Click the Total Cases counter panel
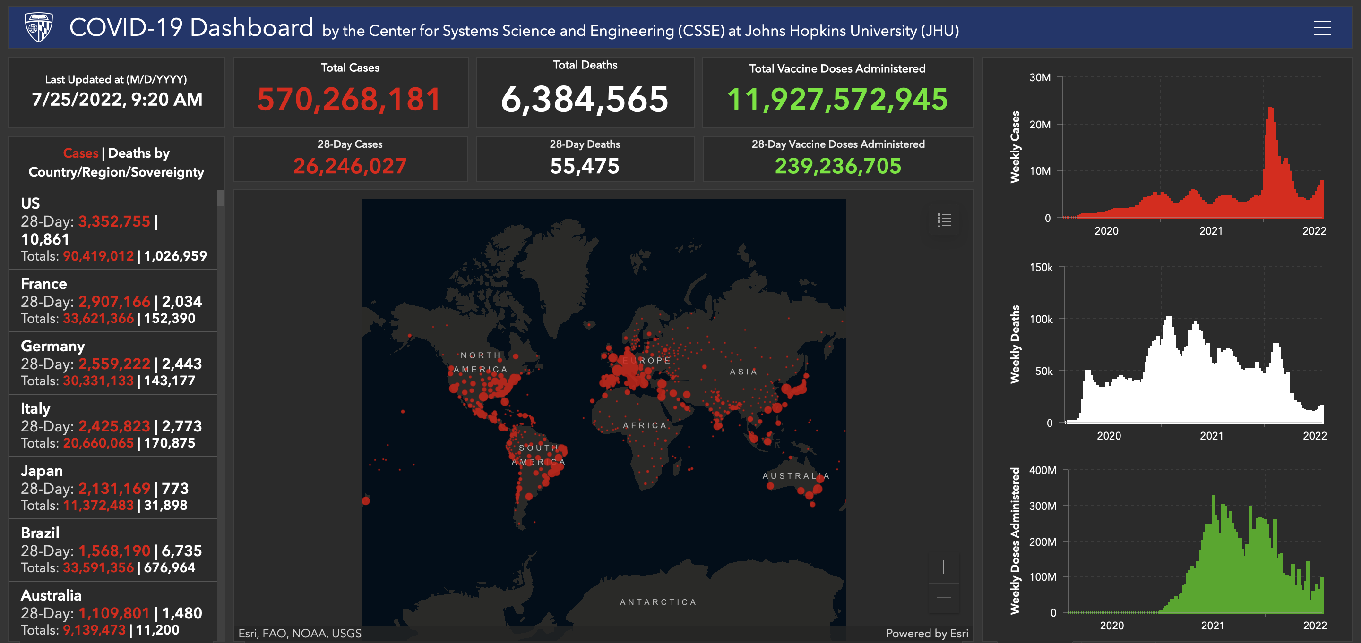 350,93
